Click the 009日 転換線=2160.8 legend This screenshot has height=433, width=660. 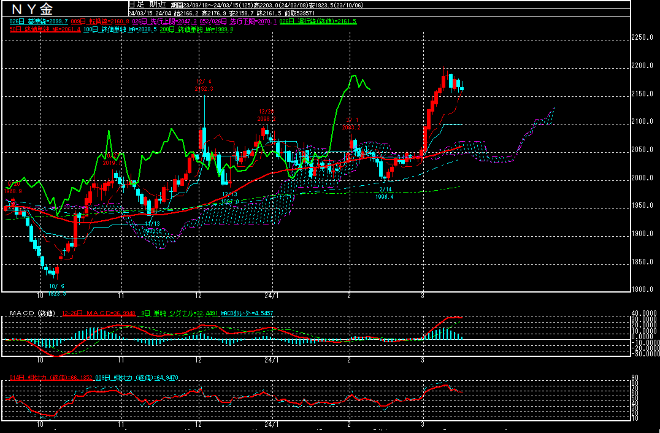100,21
